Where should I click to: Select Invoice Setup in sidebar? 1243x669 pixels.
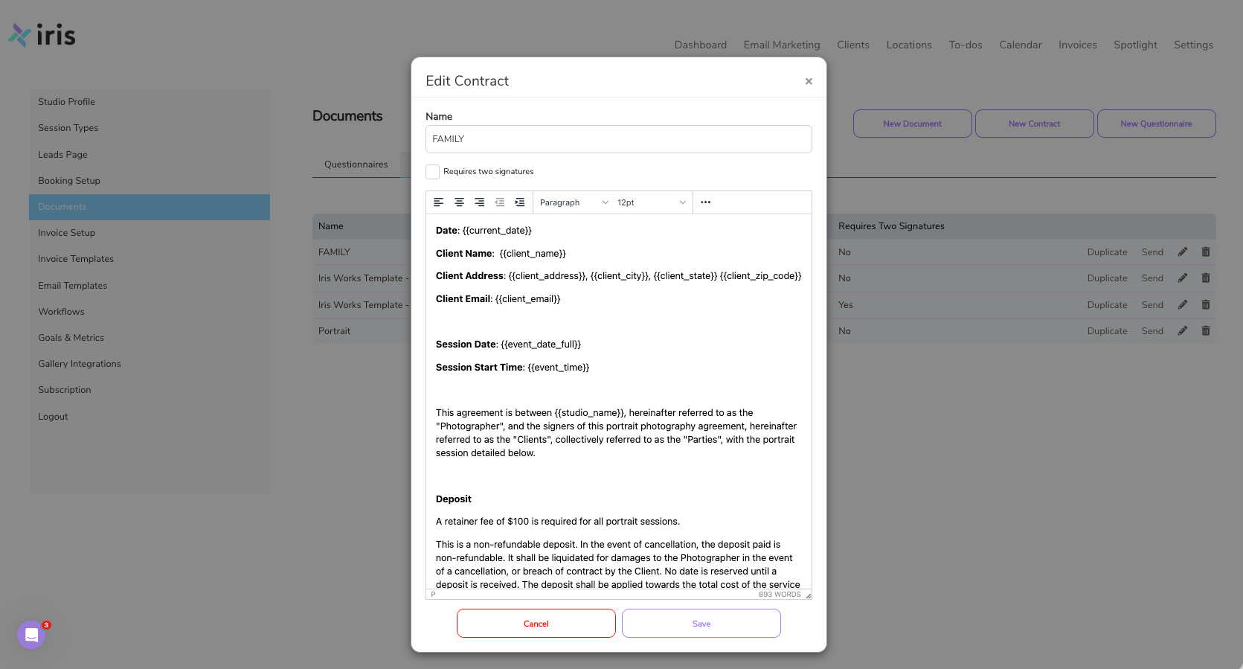coord(150,233)
